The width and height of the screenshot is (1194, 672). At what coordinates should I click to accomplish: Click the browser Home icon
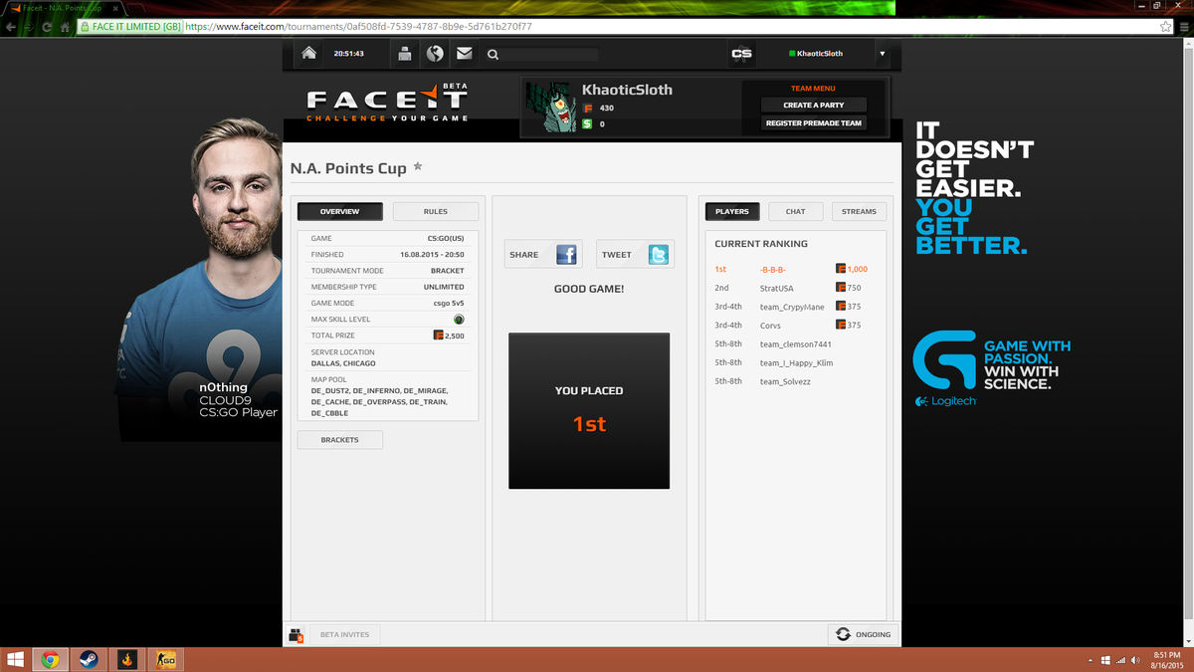pos(65,27)
